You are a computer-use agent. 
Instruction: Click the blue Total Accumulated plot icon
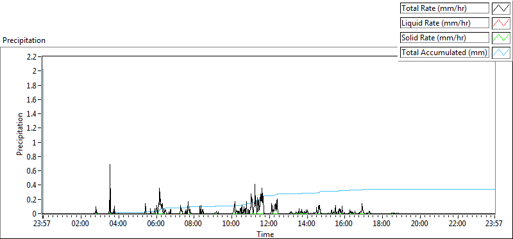pos(501,53)
